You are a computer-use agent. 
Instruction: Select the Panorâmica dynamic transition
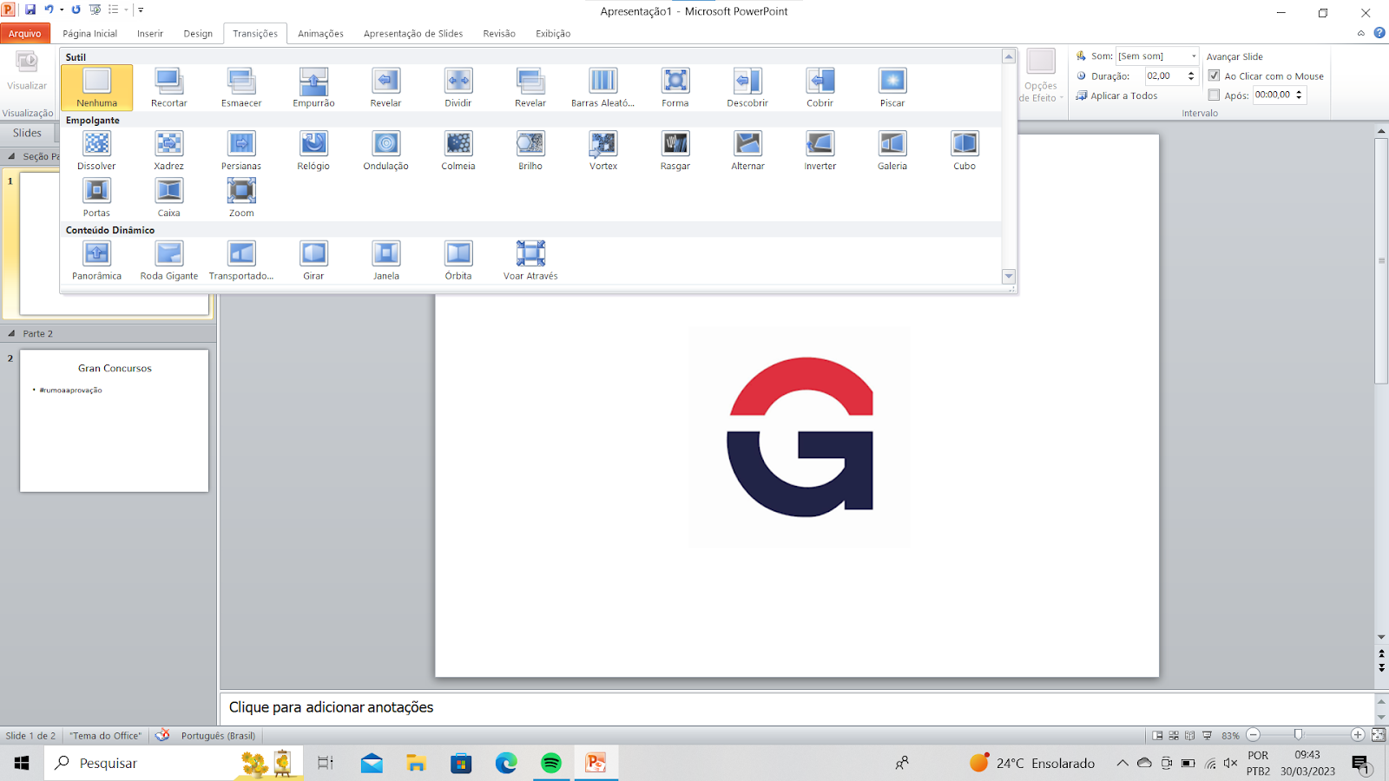[96, 260]
